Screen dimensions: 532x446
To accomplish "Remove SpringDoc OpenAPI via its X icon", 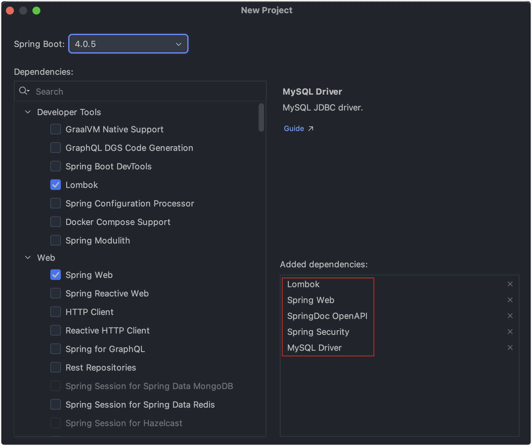I will coord(510,316).
